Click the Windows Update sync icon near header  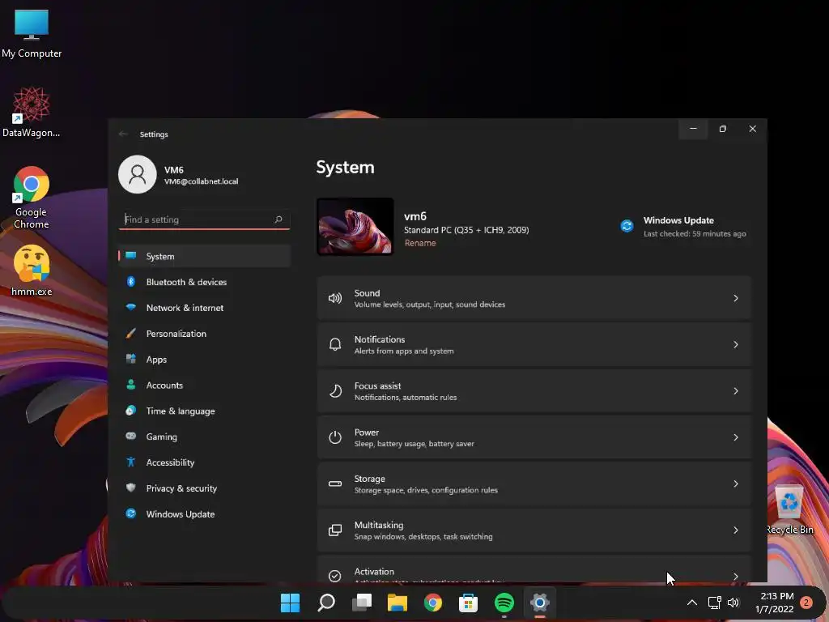627,227
